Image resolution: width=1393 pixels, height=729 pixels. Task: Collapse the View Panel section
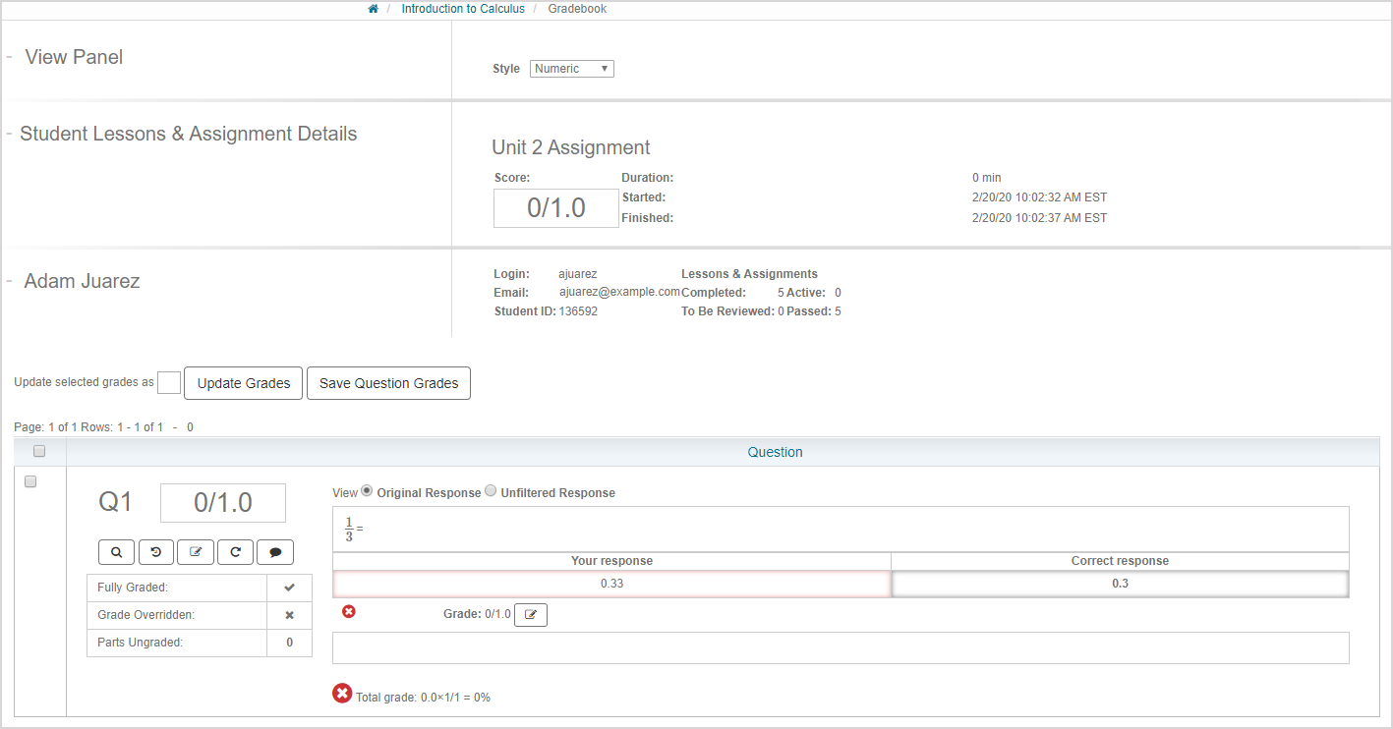click(10, 56)
